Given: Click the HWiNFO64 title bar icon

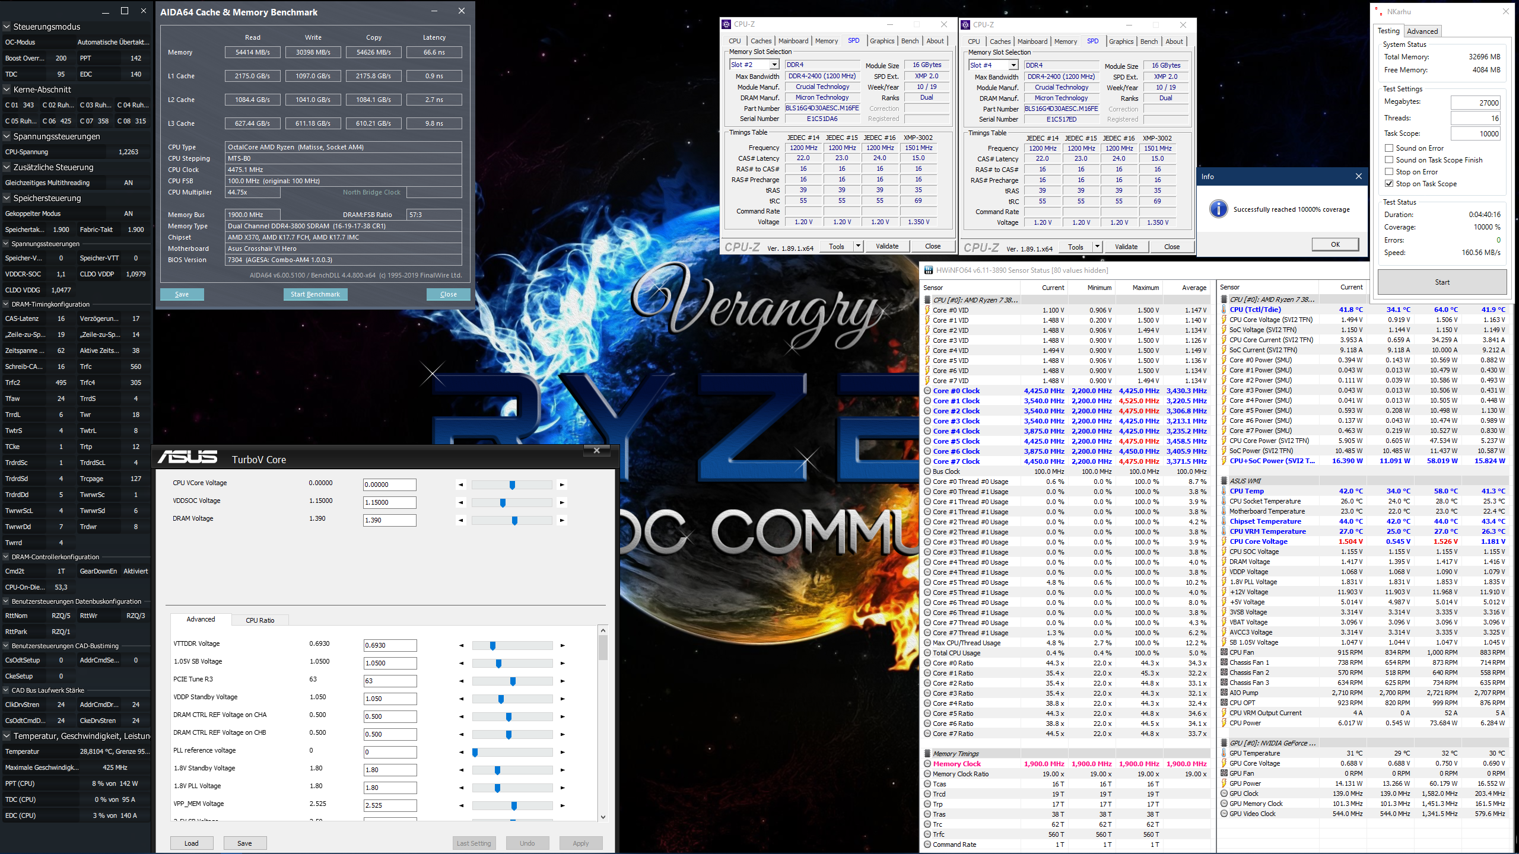Looking at the screenshot, I should [928, 270].
